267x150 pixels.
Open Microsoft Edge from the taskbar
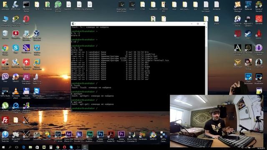click(24, 147)
